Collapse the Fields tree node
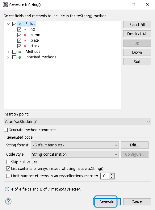 (8, 24)
